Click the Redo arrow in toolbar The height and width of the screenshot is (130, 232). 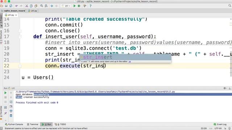tap(21, 6)
